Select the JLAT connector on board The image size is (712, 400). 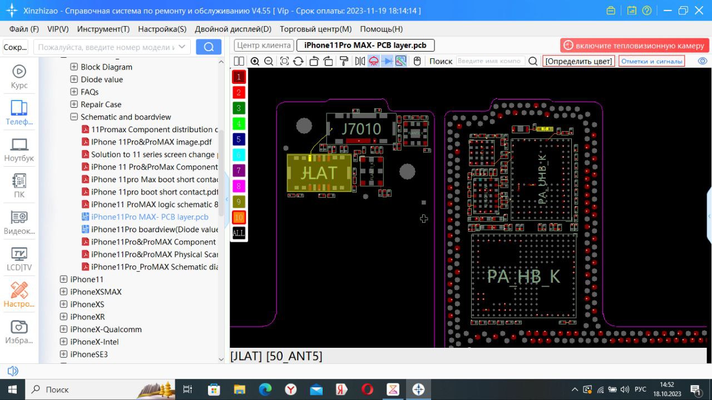pos(319,173)
